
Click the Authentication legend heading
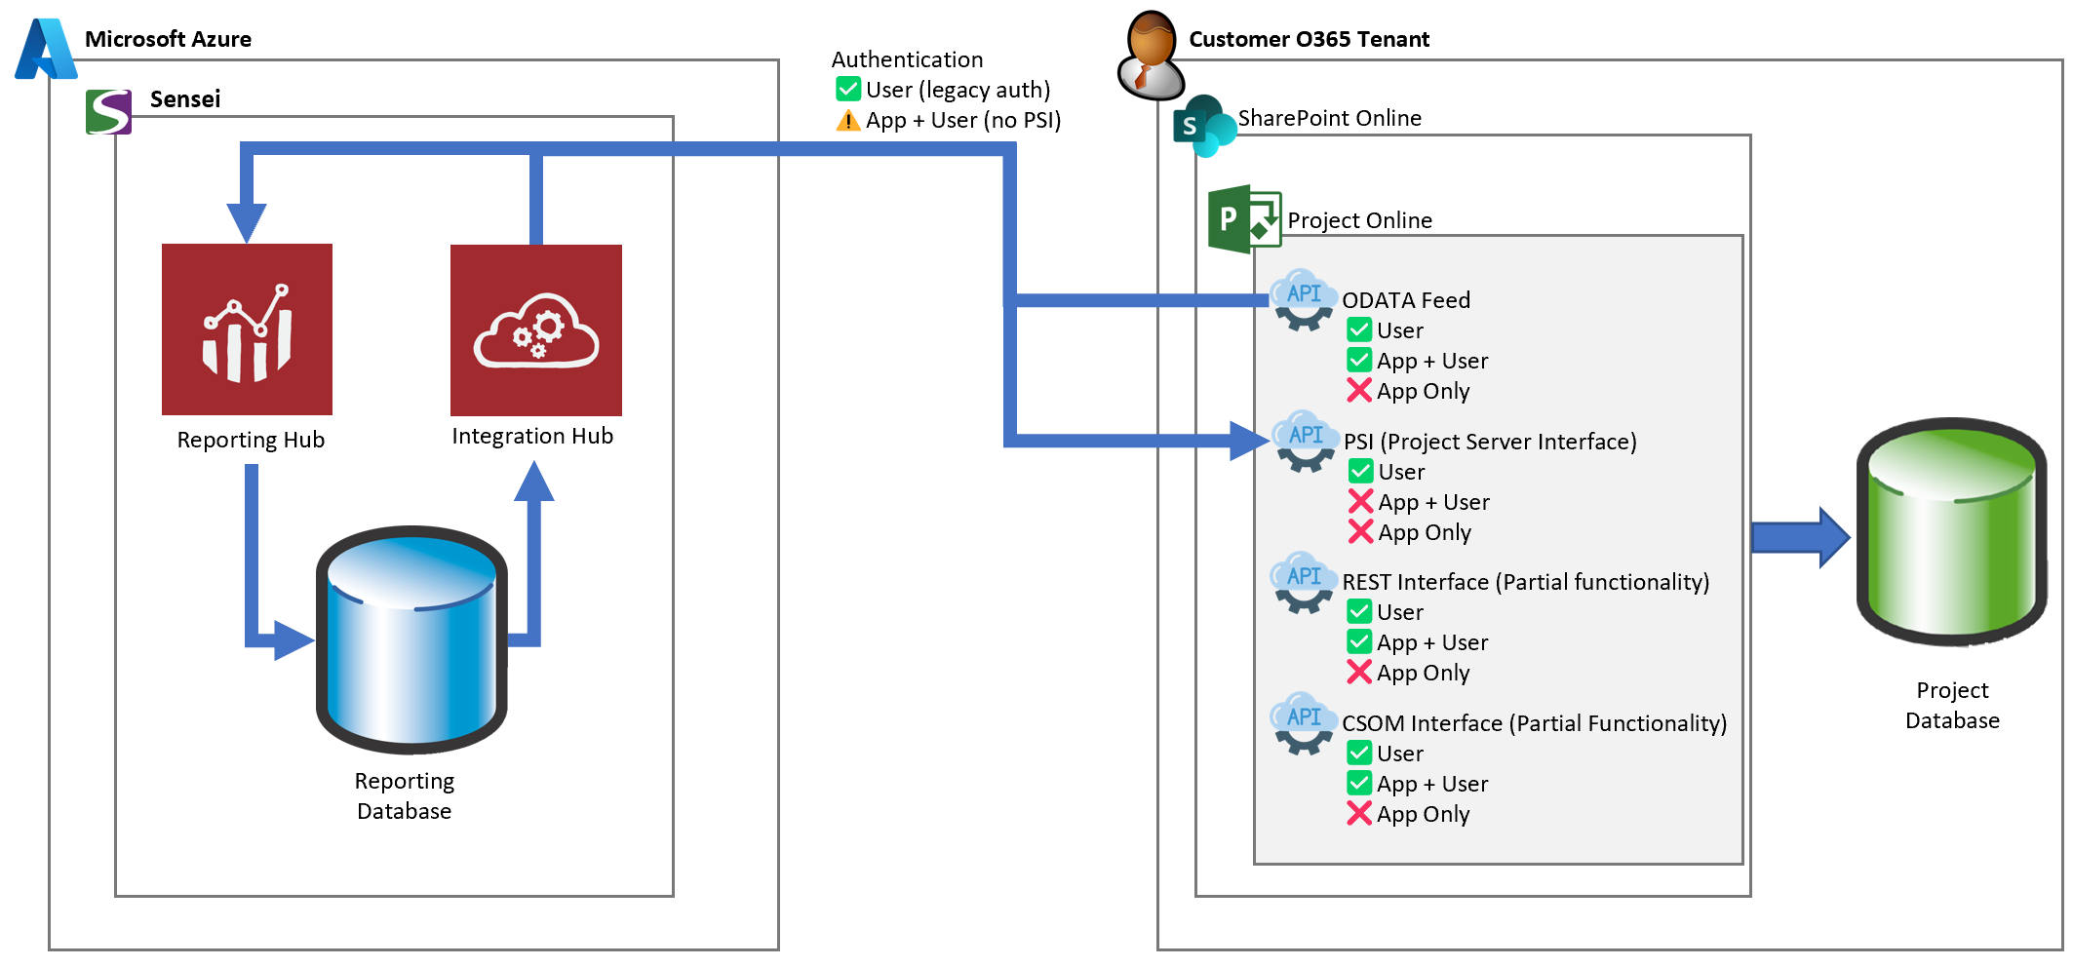tap(907, 59)
